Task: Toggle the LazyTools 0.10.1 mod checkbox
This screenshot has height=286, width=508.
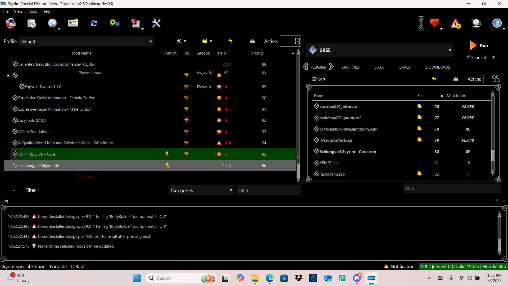Action: pos(15,120)
